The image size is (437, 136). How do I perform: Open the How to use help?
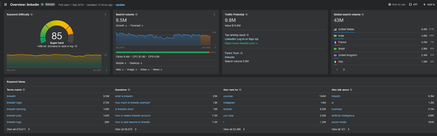397,5
